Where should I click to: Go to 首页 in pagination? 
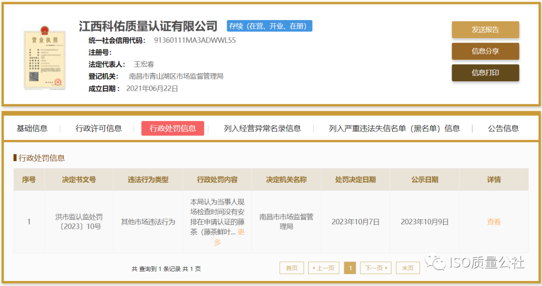[292, 268]
